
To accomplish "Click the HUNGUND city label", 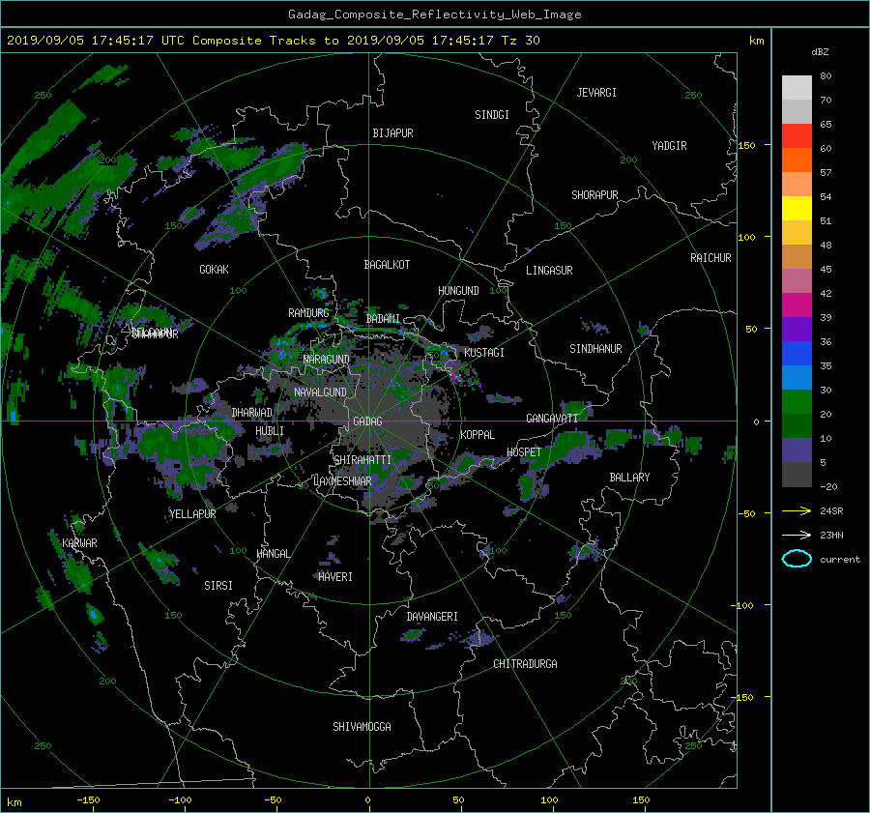I will 458,291.
